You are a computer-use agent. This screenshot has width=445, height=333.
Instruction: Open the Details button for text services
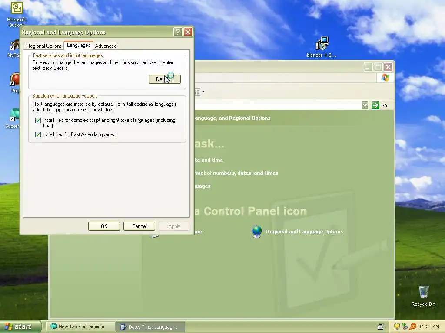coord(165,79)
